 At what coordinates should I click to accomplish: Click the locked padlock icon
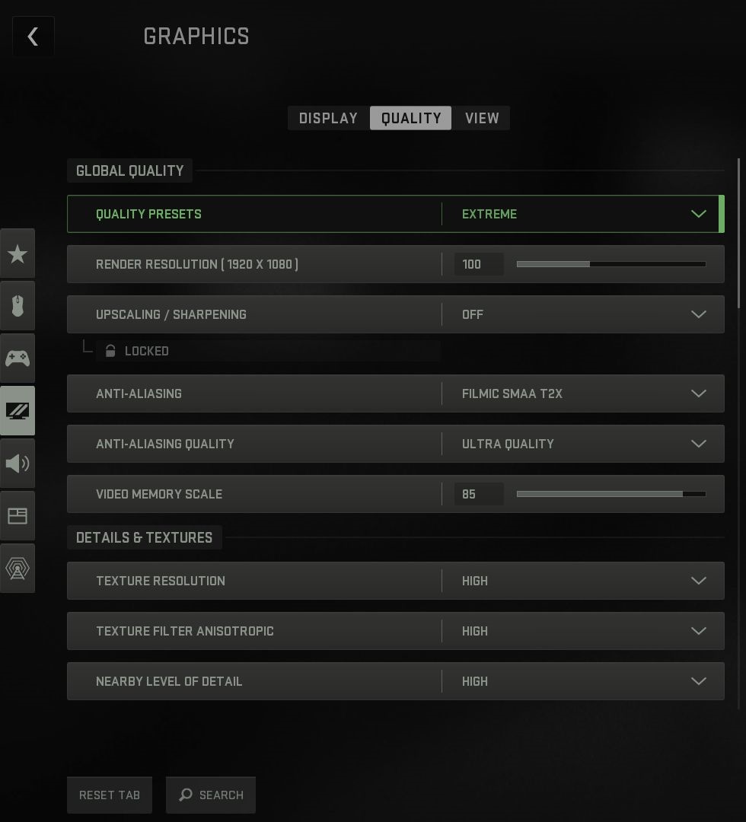click(x=110, y=351)
